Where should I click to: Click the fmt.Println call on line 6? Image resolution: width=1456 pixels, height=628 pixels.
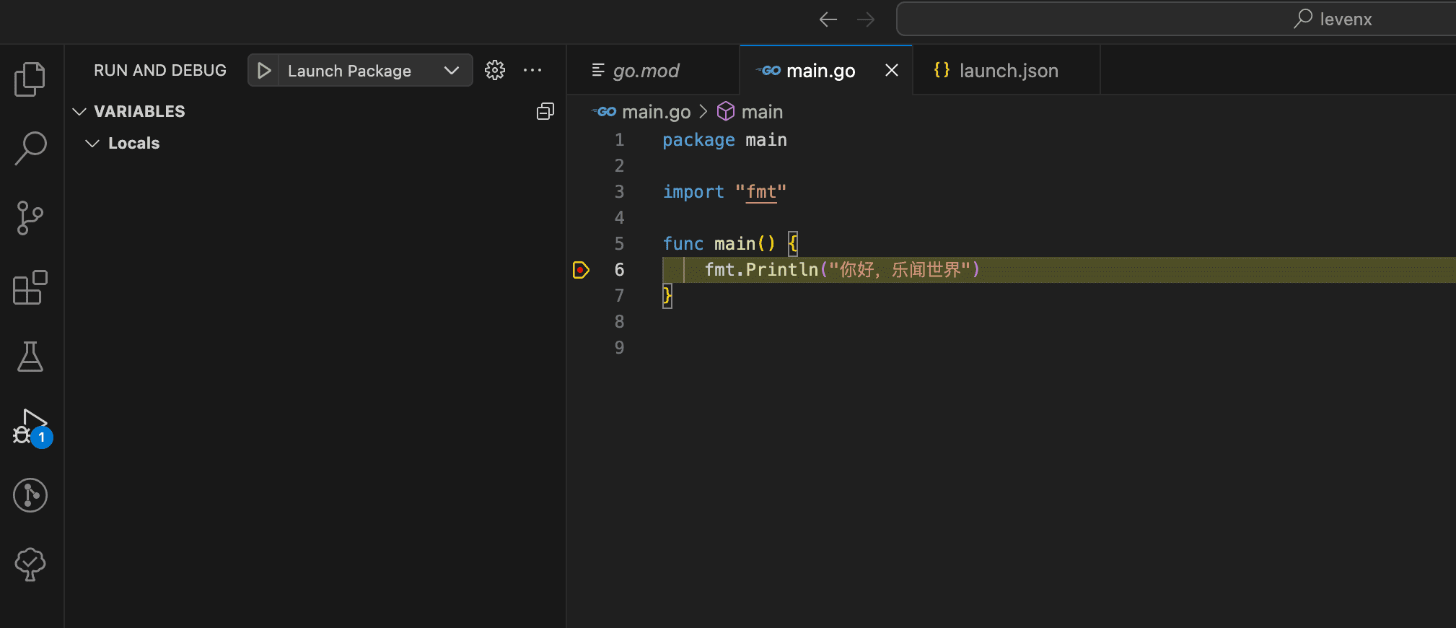tap(842, 270)
